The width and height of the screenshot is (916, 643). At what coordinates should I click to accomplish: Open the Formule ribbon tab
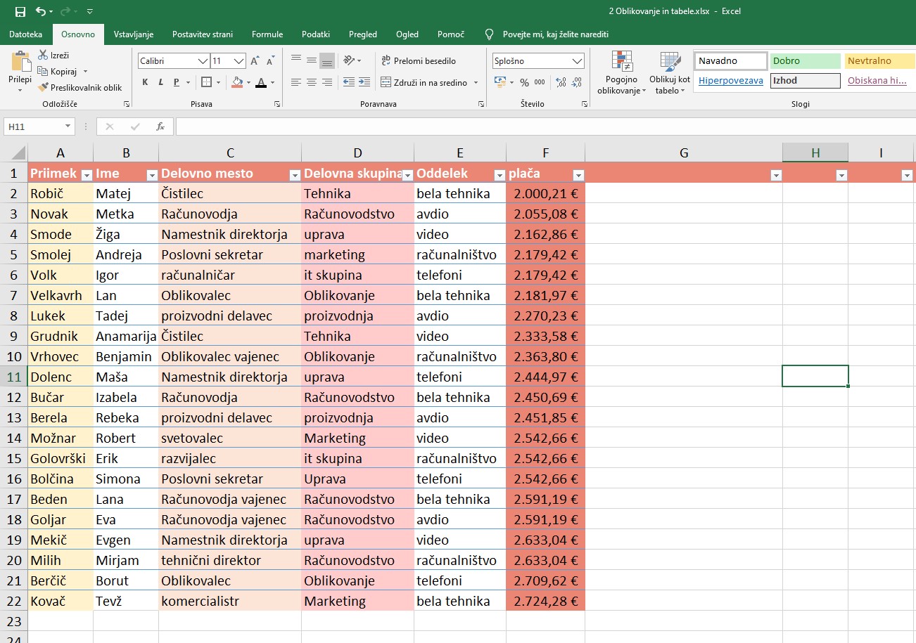(x=267, y=34)
